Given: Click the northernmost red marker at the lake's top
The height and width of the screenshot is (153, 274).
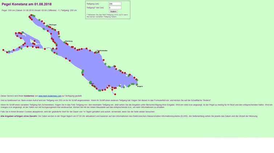Looking at the screenshot, I should tap(31, 15).
